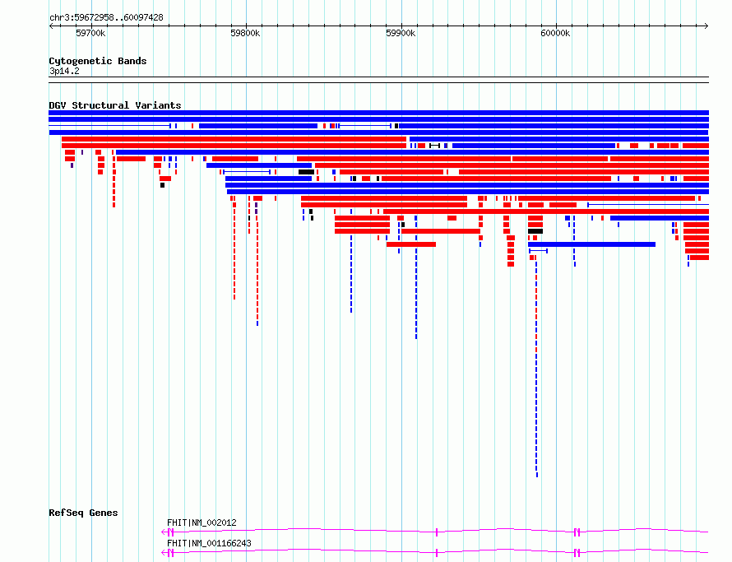732x562 pixels.
Task: Click the 59800k ruler label
Action: tap(246, 33)
